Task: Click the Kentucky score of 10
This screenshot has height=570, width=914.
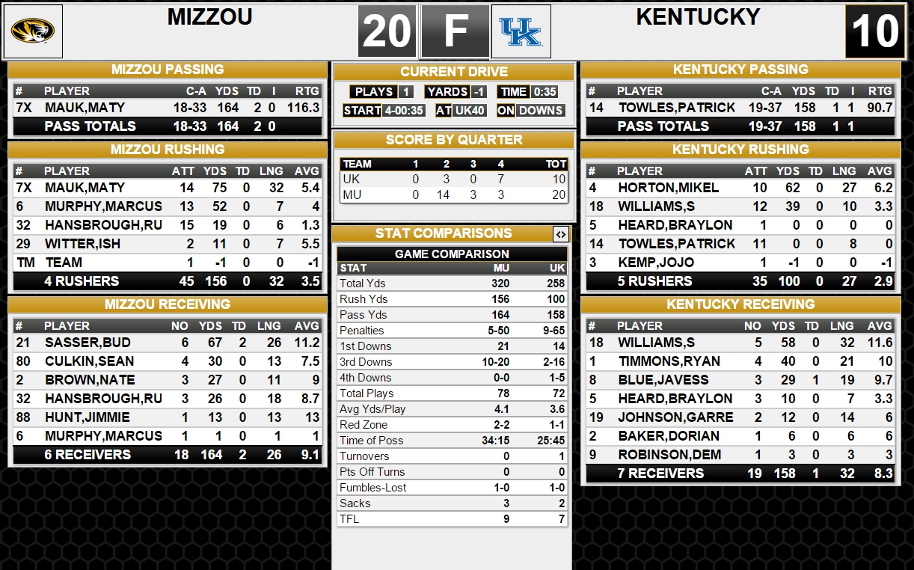Action: point(875,31)
